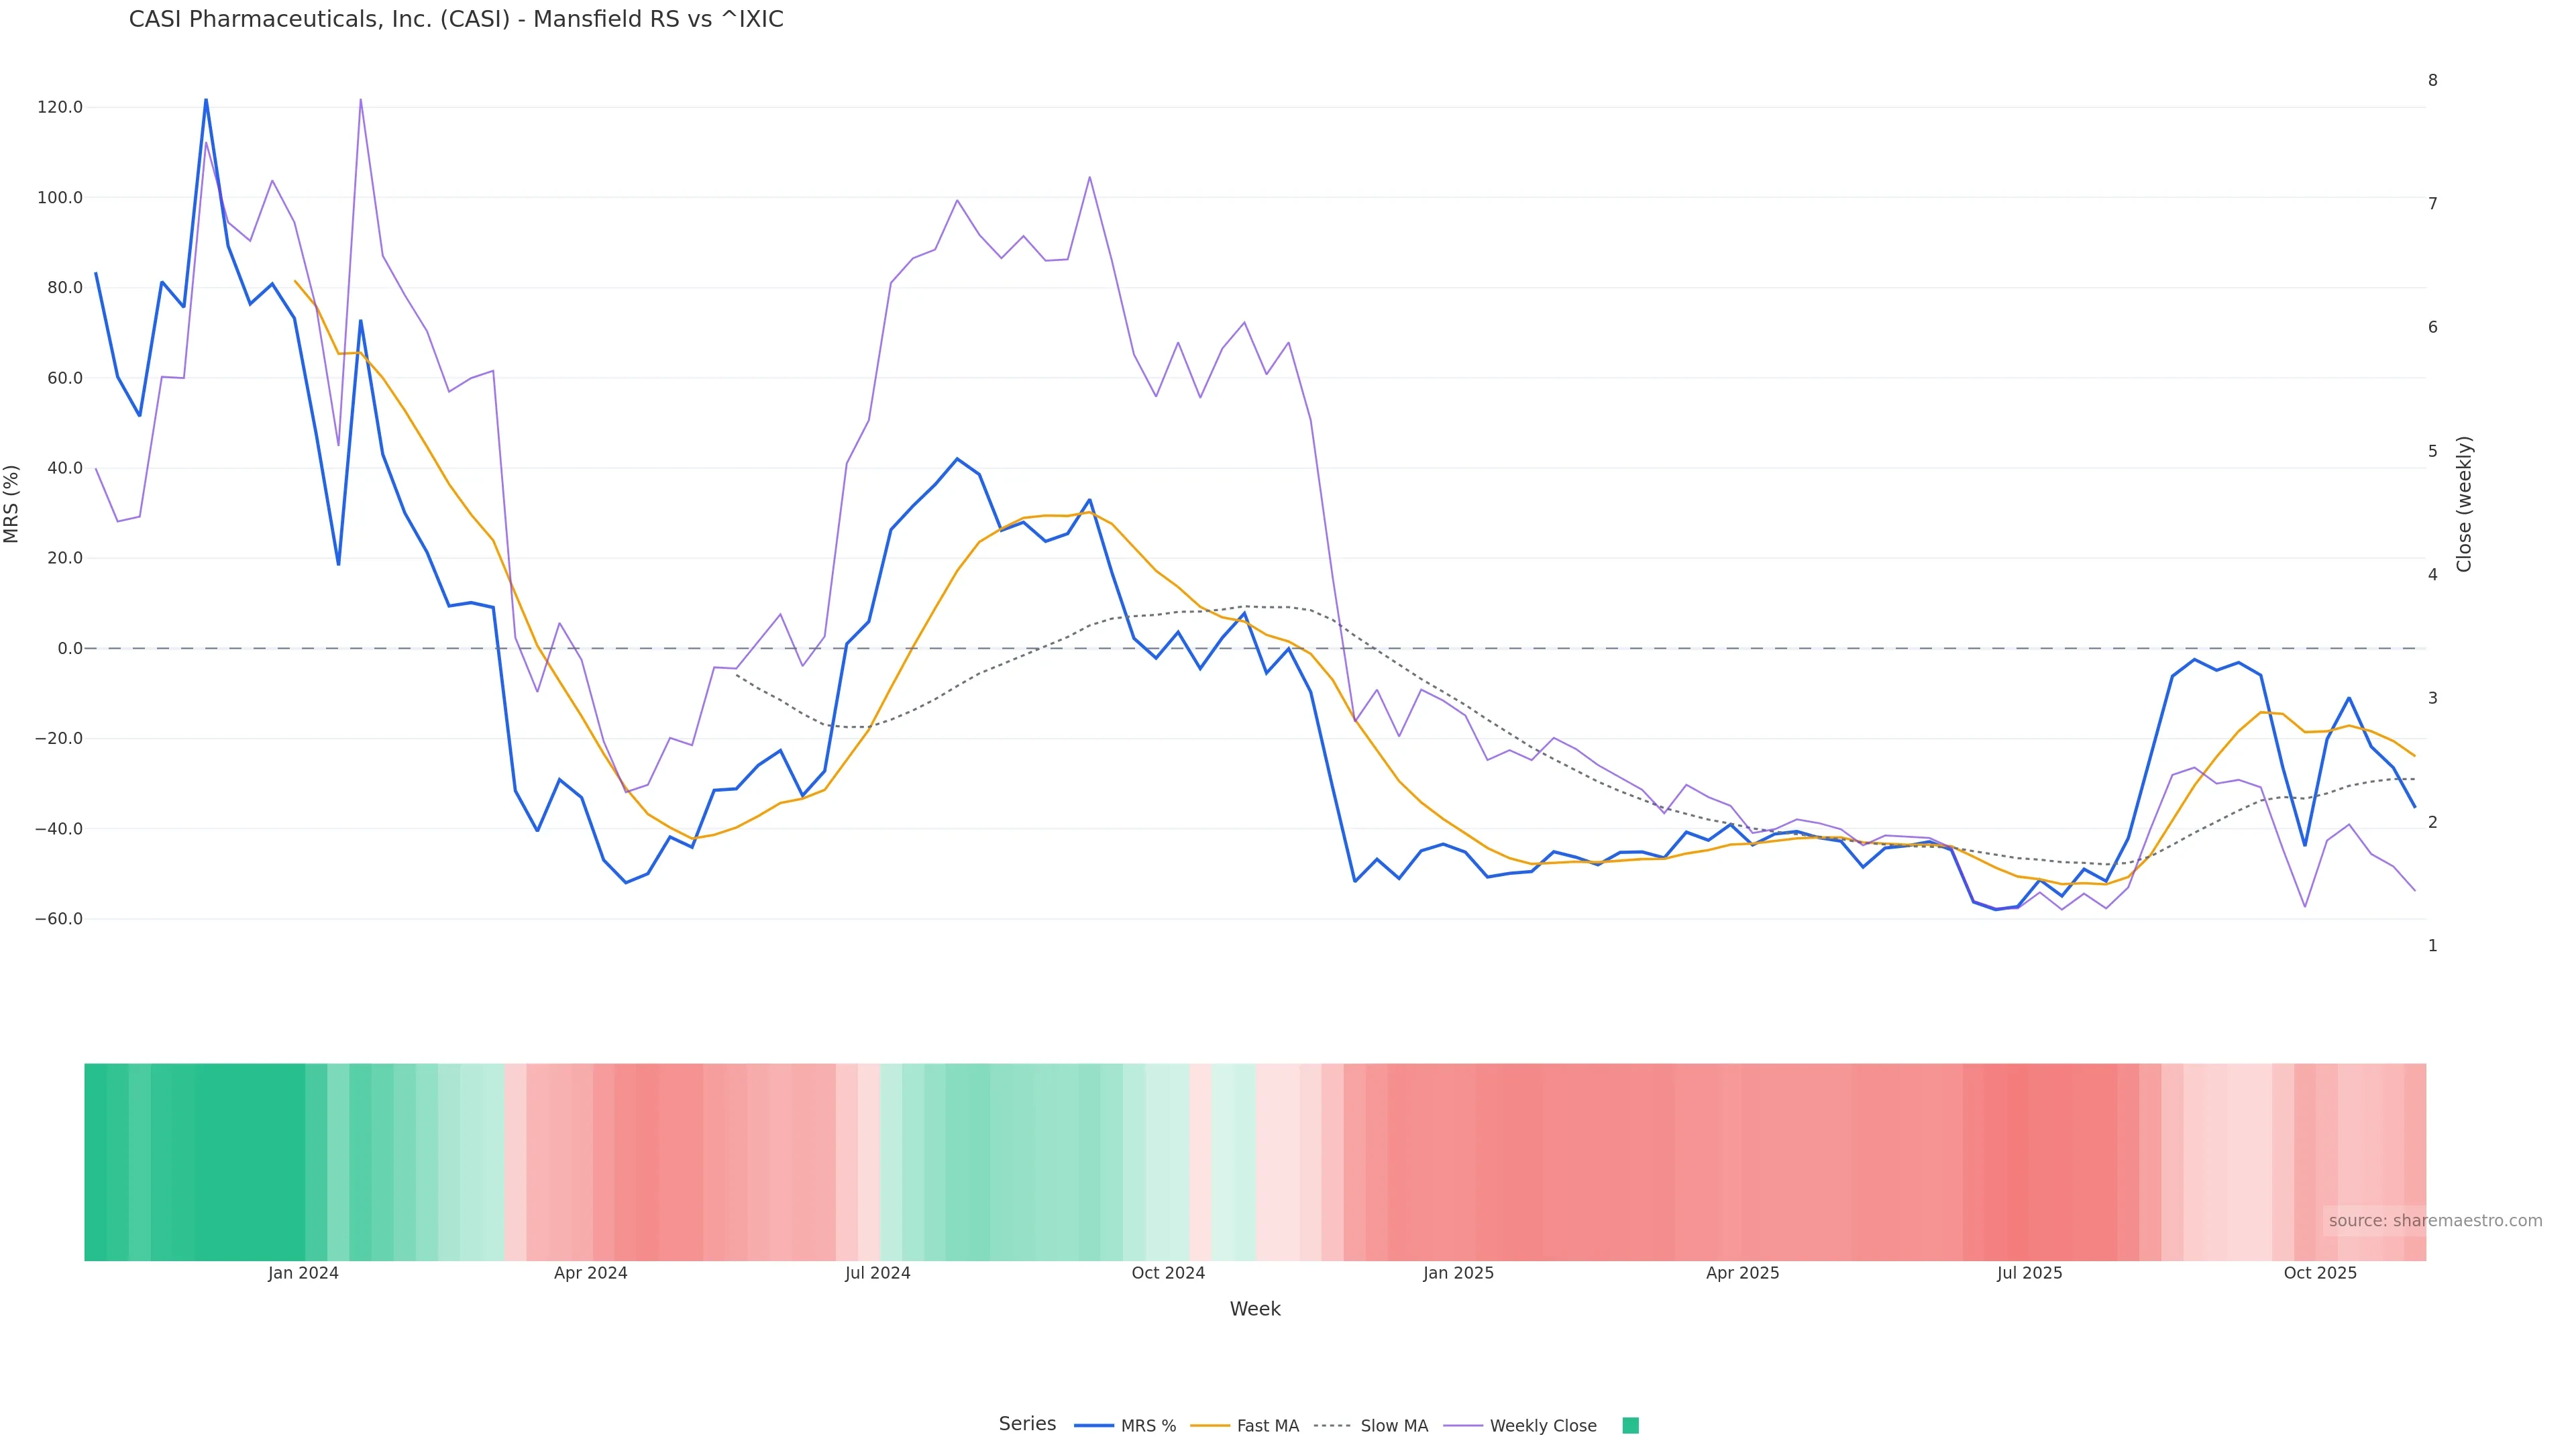Image resolution: width=2576 pixels, height=1449 pixels.
Task: Click the green square legend swatch
Action: point(1630,1426)
